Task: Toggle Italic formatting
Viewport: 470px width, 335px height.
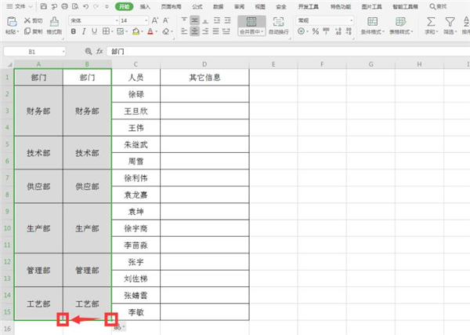Action: click(84, 32)
